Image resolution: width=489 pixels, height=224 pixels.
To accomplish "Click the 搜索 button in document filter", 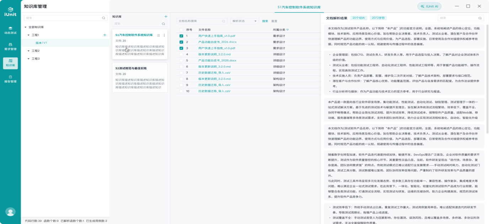I will pos(265,21).
